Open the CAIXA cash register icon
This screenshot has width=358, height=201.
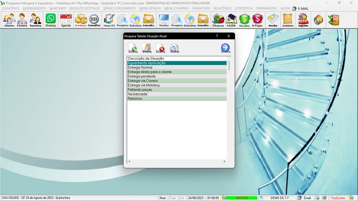(x=231, y=20)
